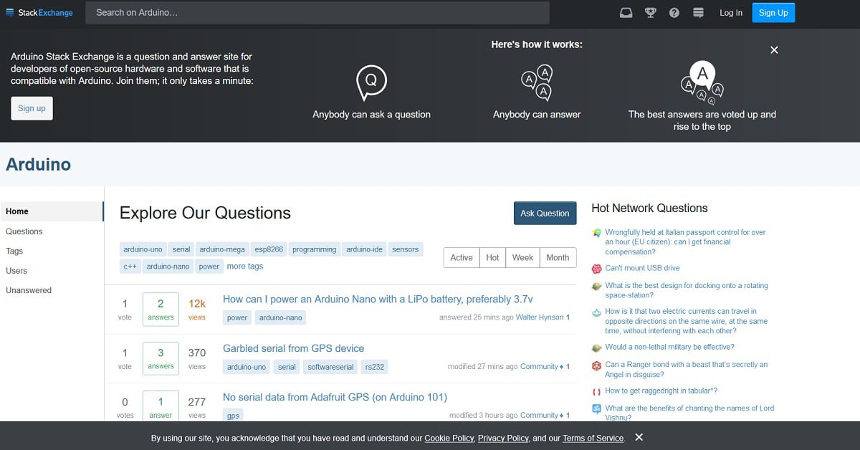Click site icon beside electric currents question
860x450 pixels.
click(x=596, y=312)
